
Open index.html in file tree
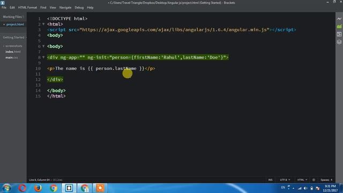(x=13, y=51)
